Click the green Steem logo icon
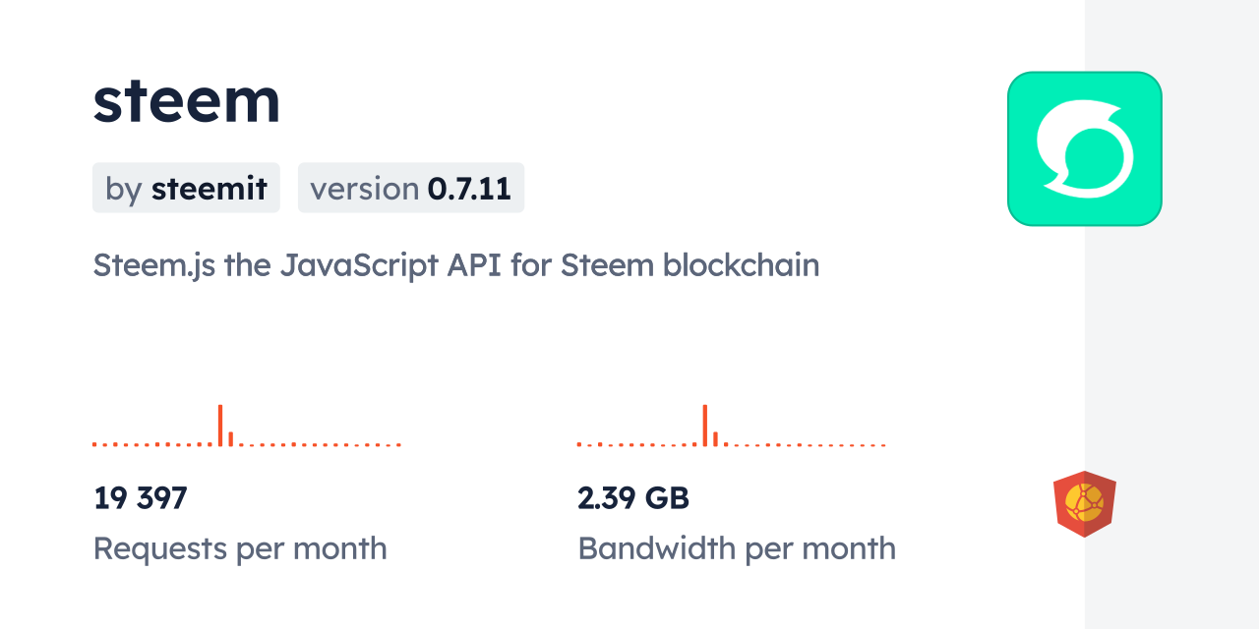 pos(1084,148)
